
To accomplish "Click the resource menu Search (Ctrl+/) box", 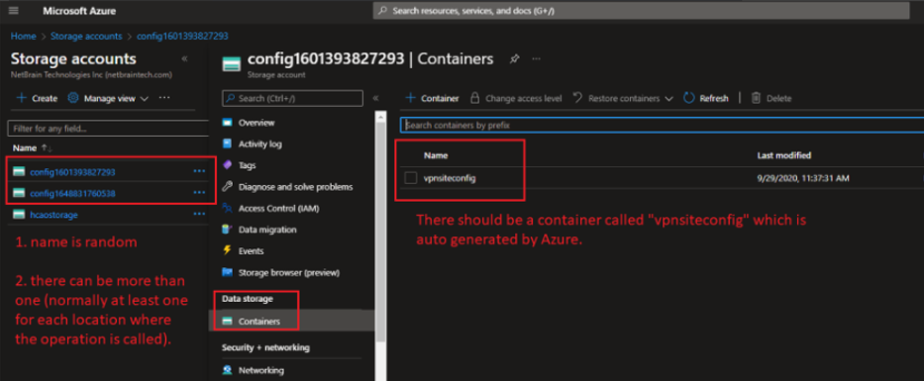I will pyautogui.click(x=292, y=98).
